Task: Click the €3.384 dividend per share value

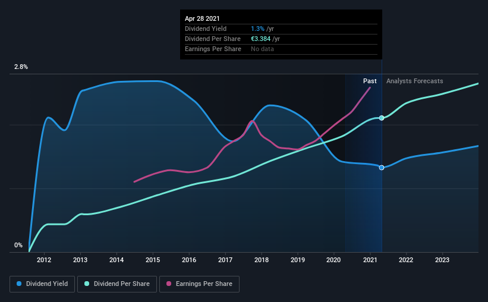Action: pyautogui.click(x=261, y=39)
